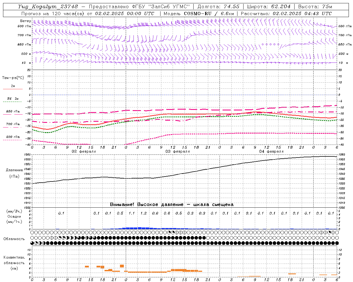Viewport: 353px width, 282px height.
Task: Select the (мм/3ч.) precipitation unit label
Action: tap(14, 211)
